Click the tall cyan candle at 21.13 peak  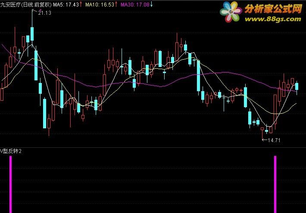point(32,34)
